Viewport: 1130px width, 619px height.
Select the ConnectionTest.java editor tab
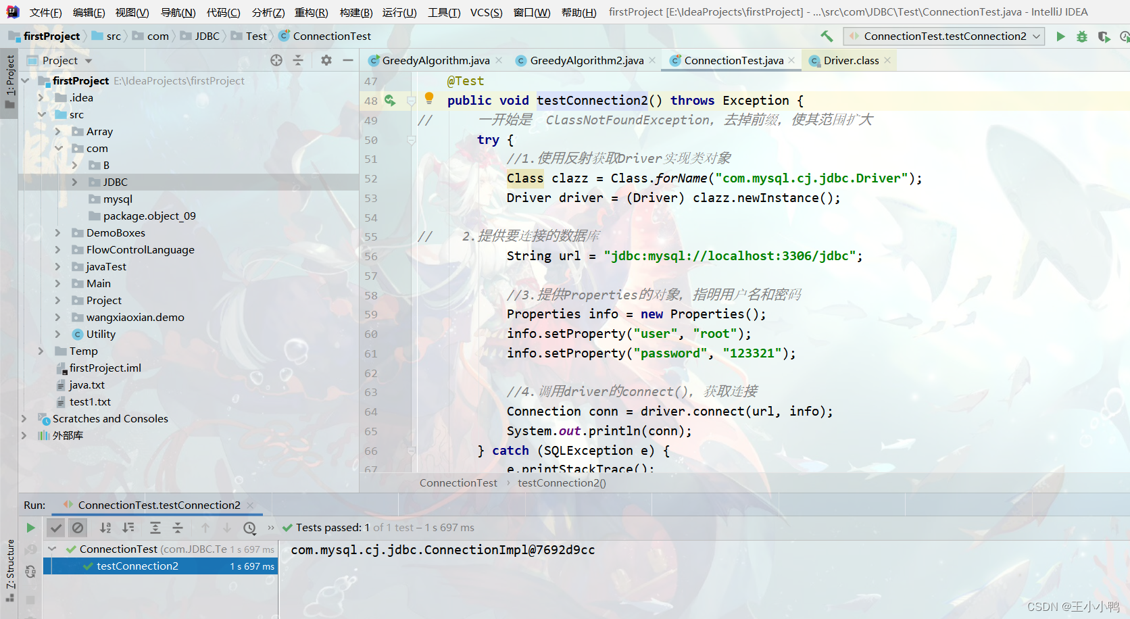[x=733, y=60]
